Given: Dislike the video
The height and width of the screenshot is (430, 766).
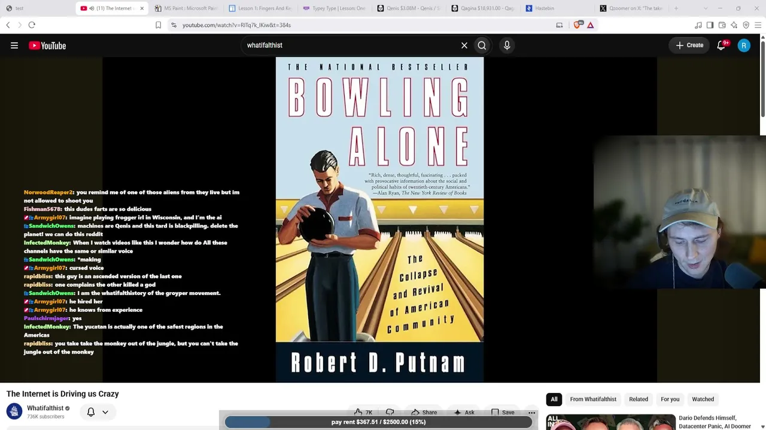Looking at the screenshot, I should pyautogui.click(x=390, y=412).
